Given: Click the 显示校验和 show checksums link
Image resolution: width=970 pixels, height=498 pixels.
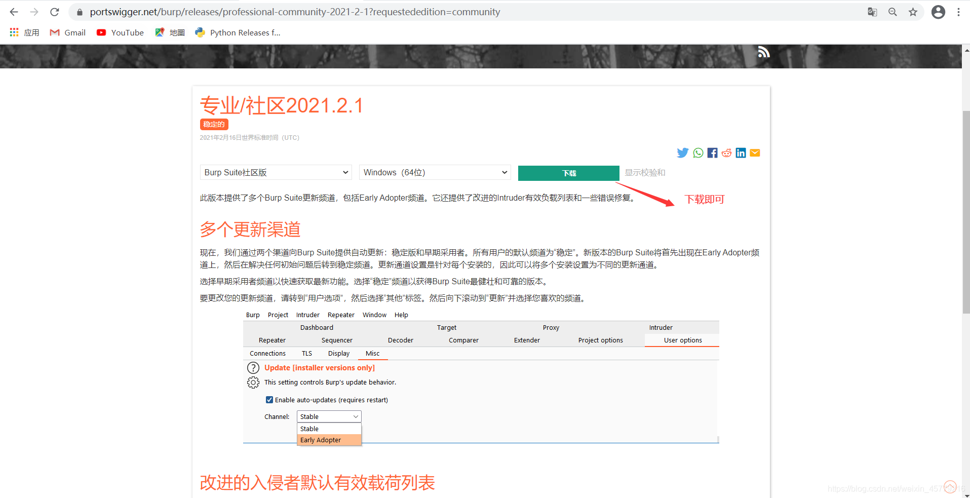Looking at the screenshot, I should click(x=645, y=172).
